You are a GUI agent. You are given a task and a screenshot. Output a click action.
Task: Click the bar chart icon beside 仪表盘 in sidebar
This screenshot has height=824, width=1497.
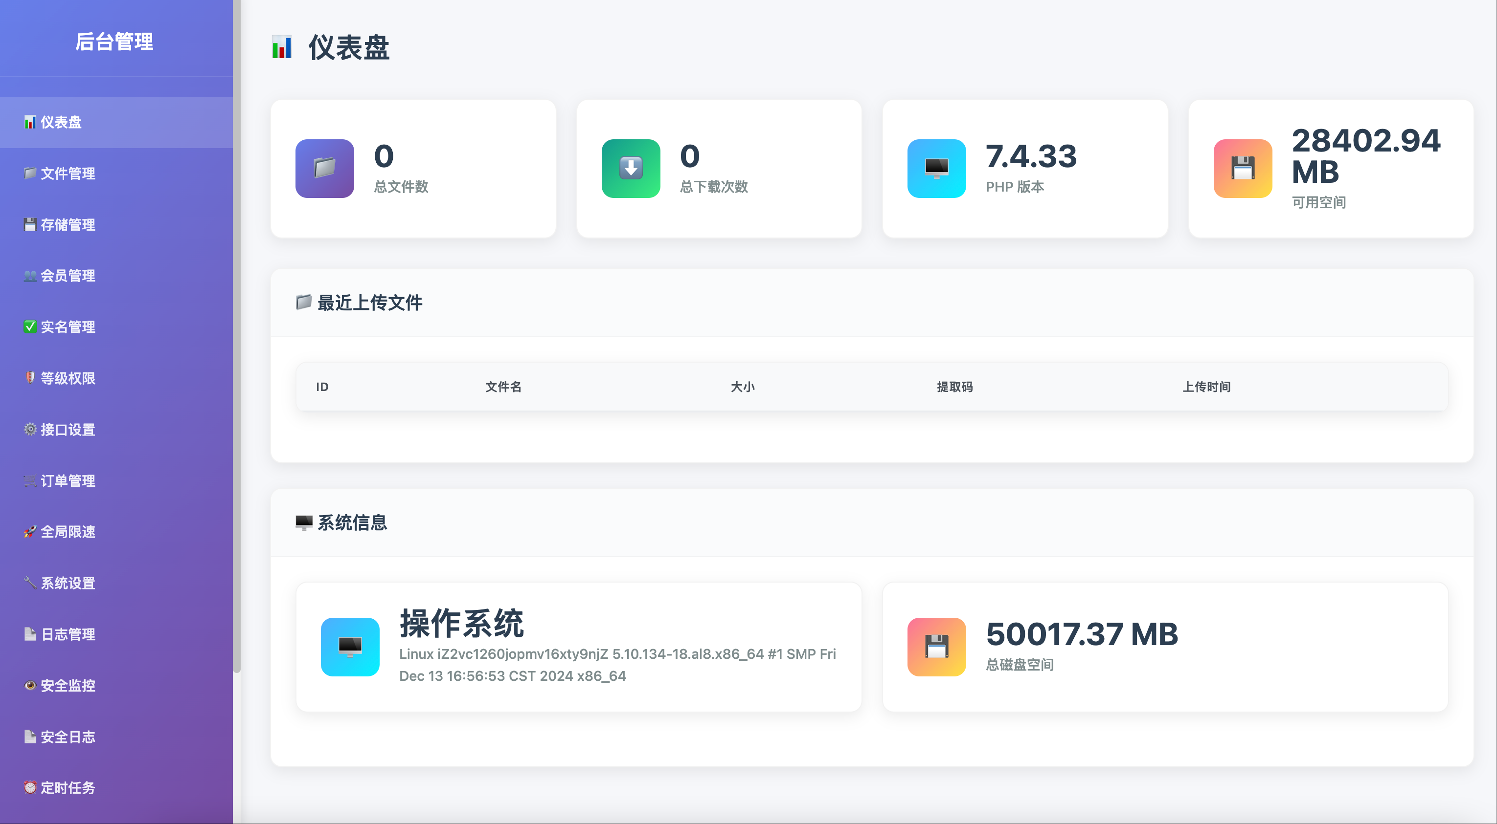30,122
